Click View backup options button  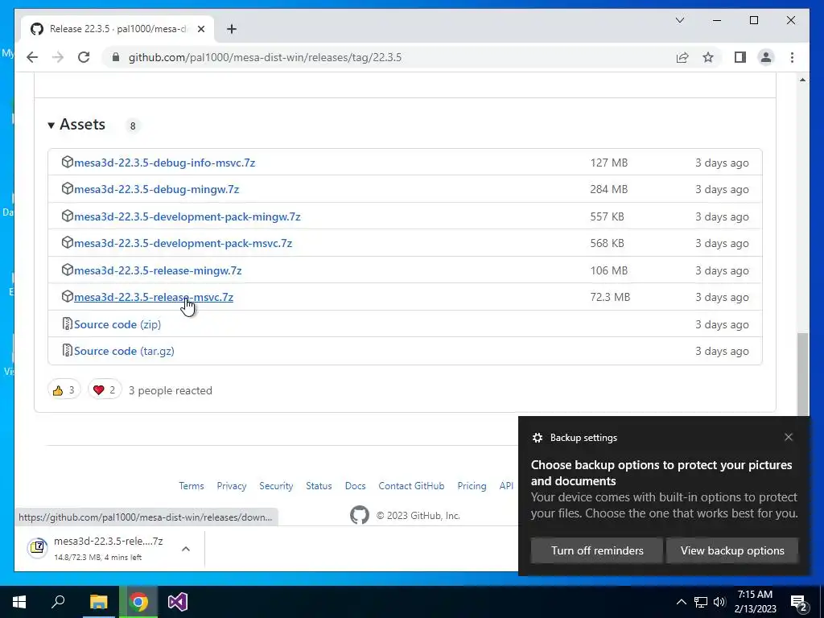[732, 550]
